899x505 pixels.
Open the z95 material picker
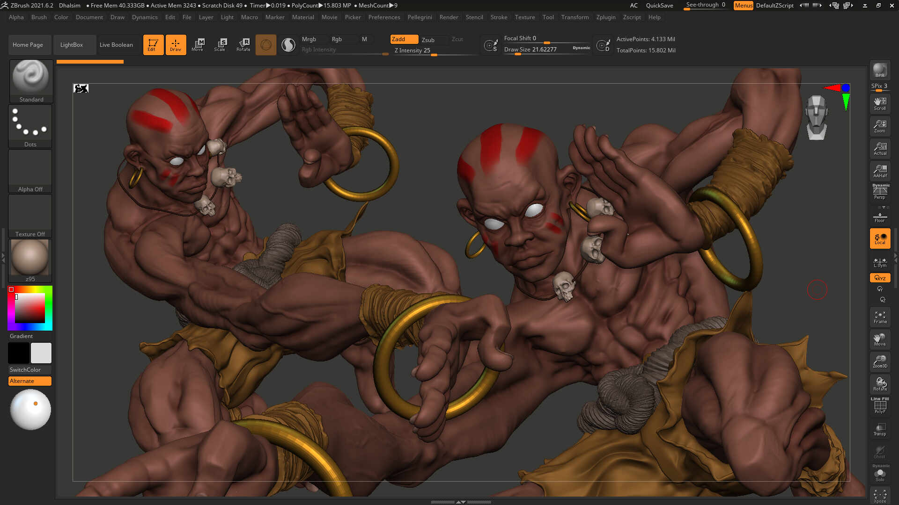click(x=30, y=261)
